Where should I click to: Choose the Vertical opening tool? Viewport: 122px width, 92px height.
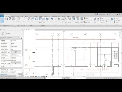(x=102, y=20)
